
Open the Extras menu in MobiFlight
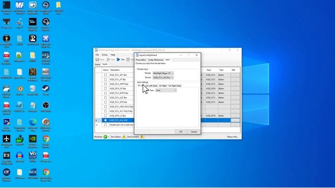105,55
